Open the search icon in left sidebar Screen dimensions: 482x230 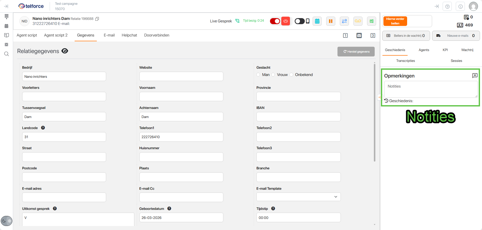(x=7, y=54)
